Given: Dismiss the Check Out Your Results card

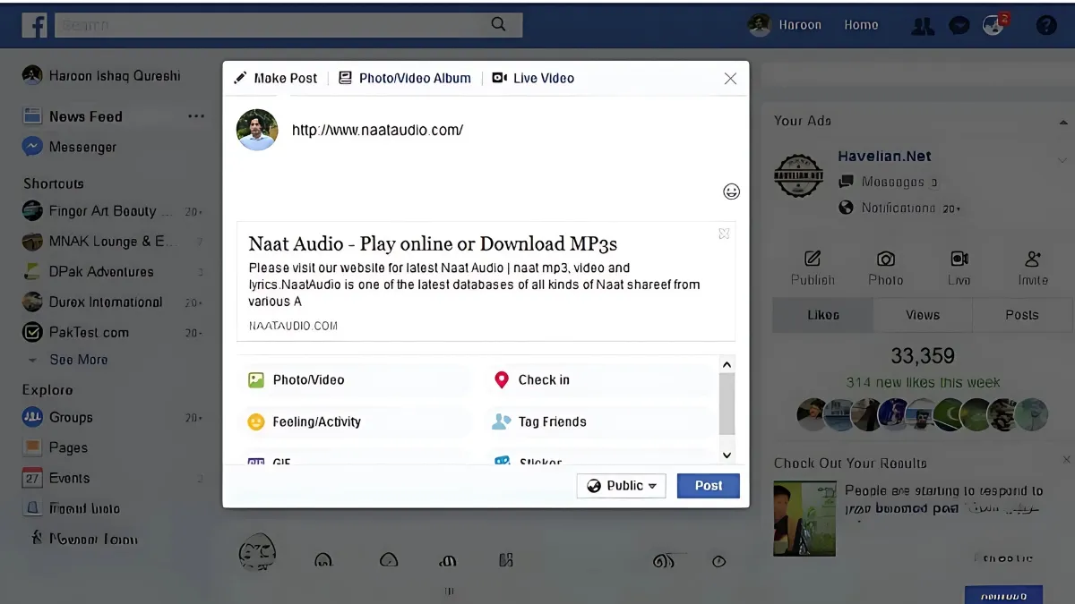Looking at the screenshot, I should tap(1066, 460).
